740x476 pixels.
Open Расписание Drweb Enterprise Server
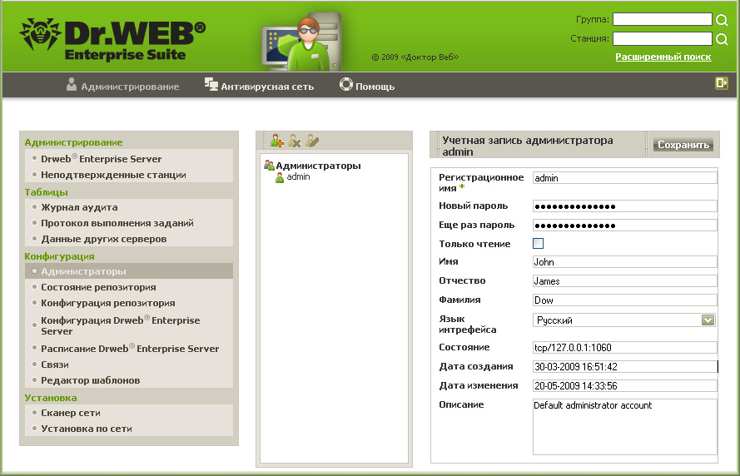click(130, 349)
